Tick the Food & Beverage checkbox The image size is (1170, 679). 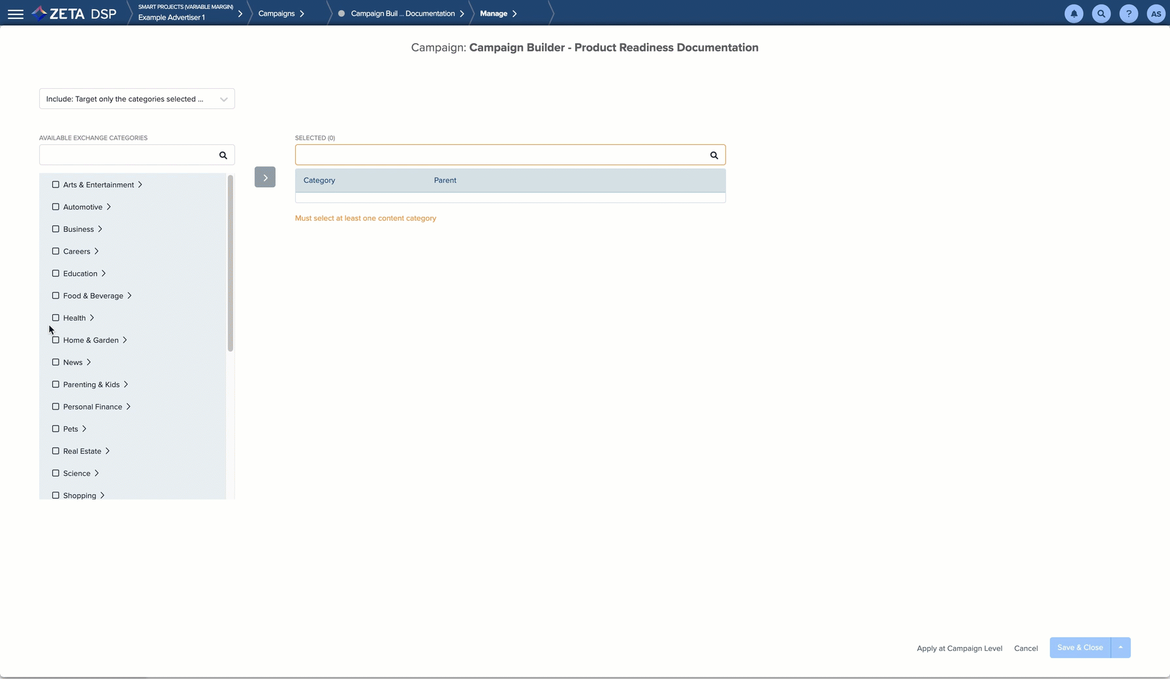[55, 296]
